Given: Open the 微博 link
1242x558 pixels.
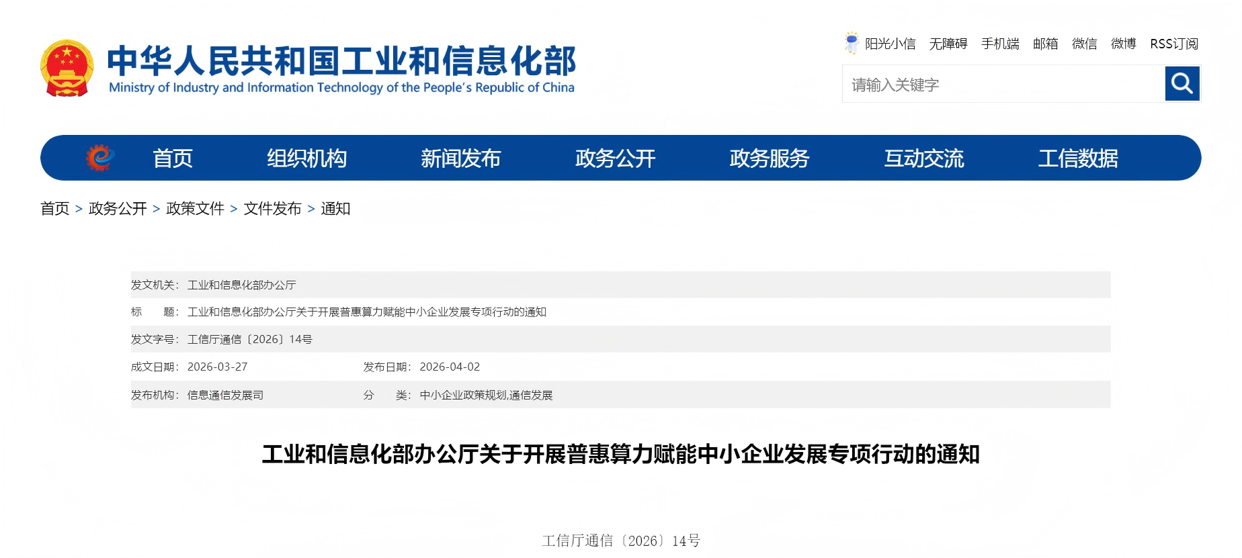Looking at the screenshot, I should (x=1124, y=44).
